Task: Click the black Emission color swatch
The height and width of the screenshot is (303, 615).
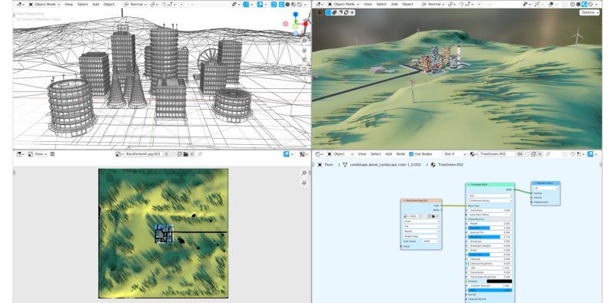Action: (x=499, y=281)
